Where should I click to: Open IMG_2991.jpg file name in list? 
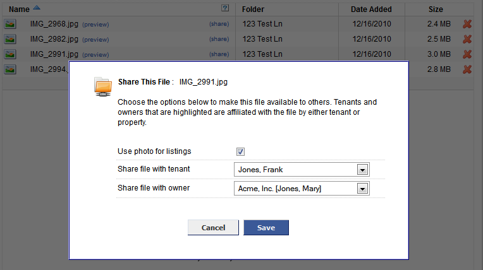pos(54,54)
